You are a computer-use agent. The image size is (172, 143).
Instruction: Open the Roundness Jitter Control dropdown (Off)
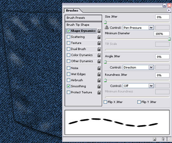click(x=138, y=86)
